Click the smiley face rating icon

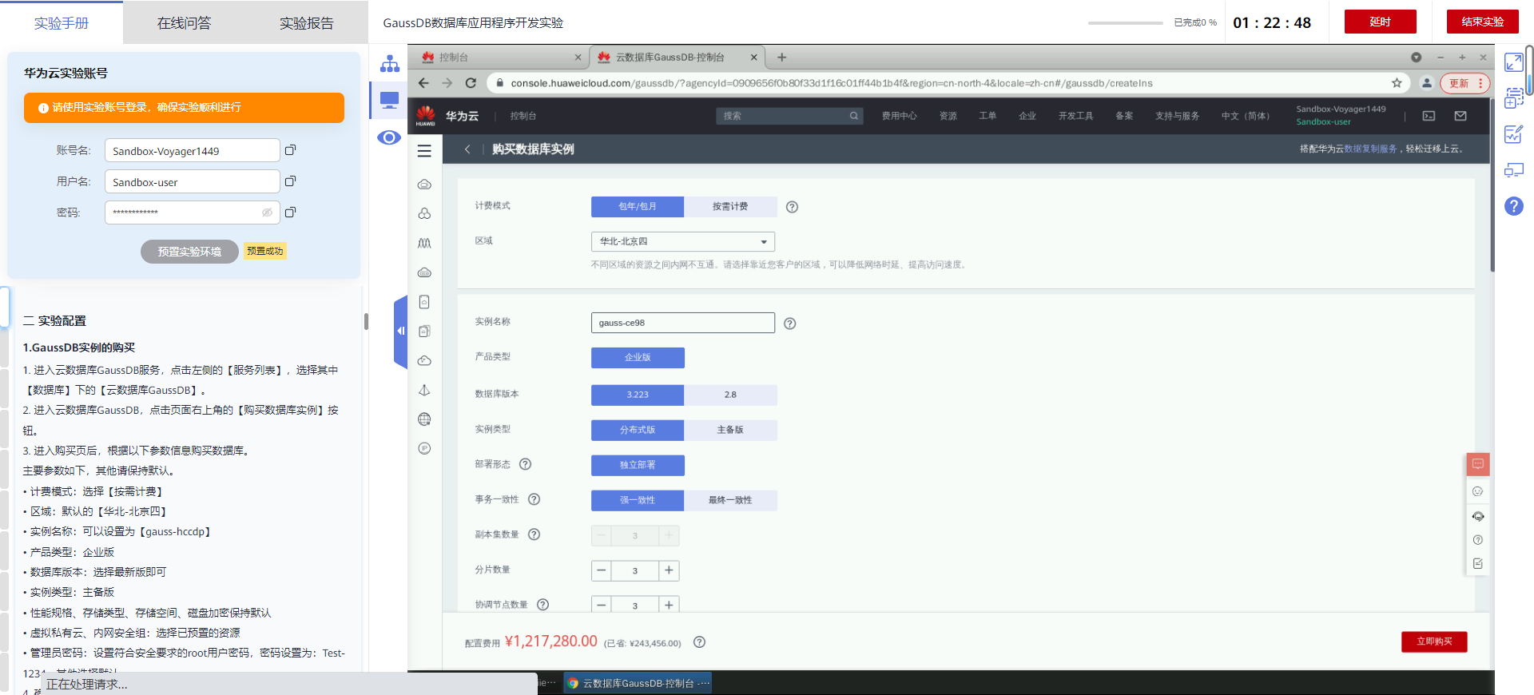1478,491
